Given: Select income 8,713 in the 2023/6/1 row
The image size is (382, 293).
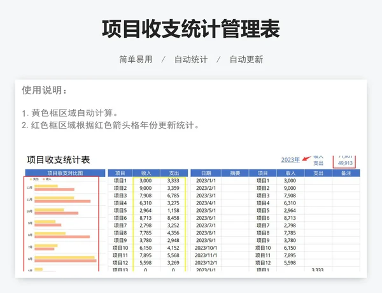Looking at the screenshot, I should (x=290, y=218).
